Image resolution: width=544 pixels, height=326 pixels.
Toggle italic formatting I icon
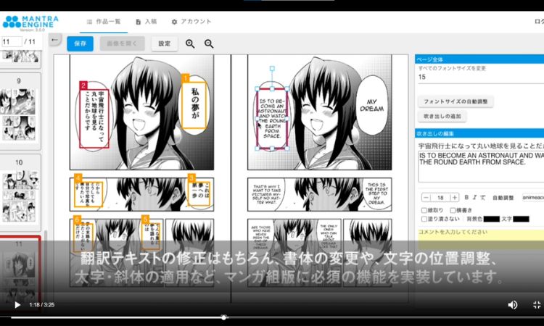click(x=474, y=198)
